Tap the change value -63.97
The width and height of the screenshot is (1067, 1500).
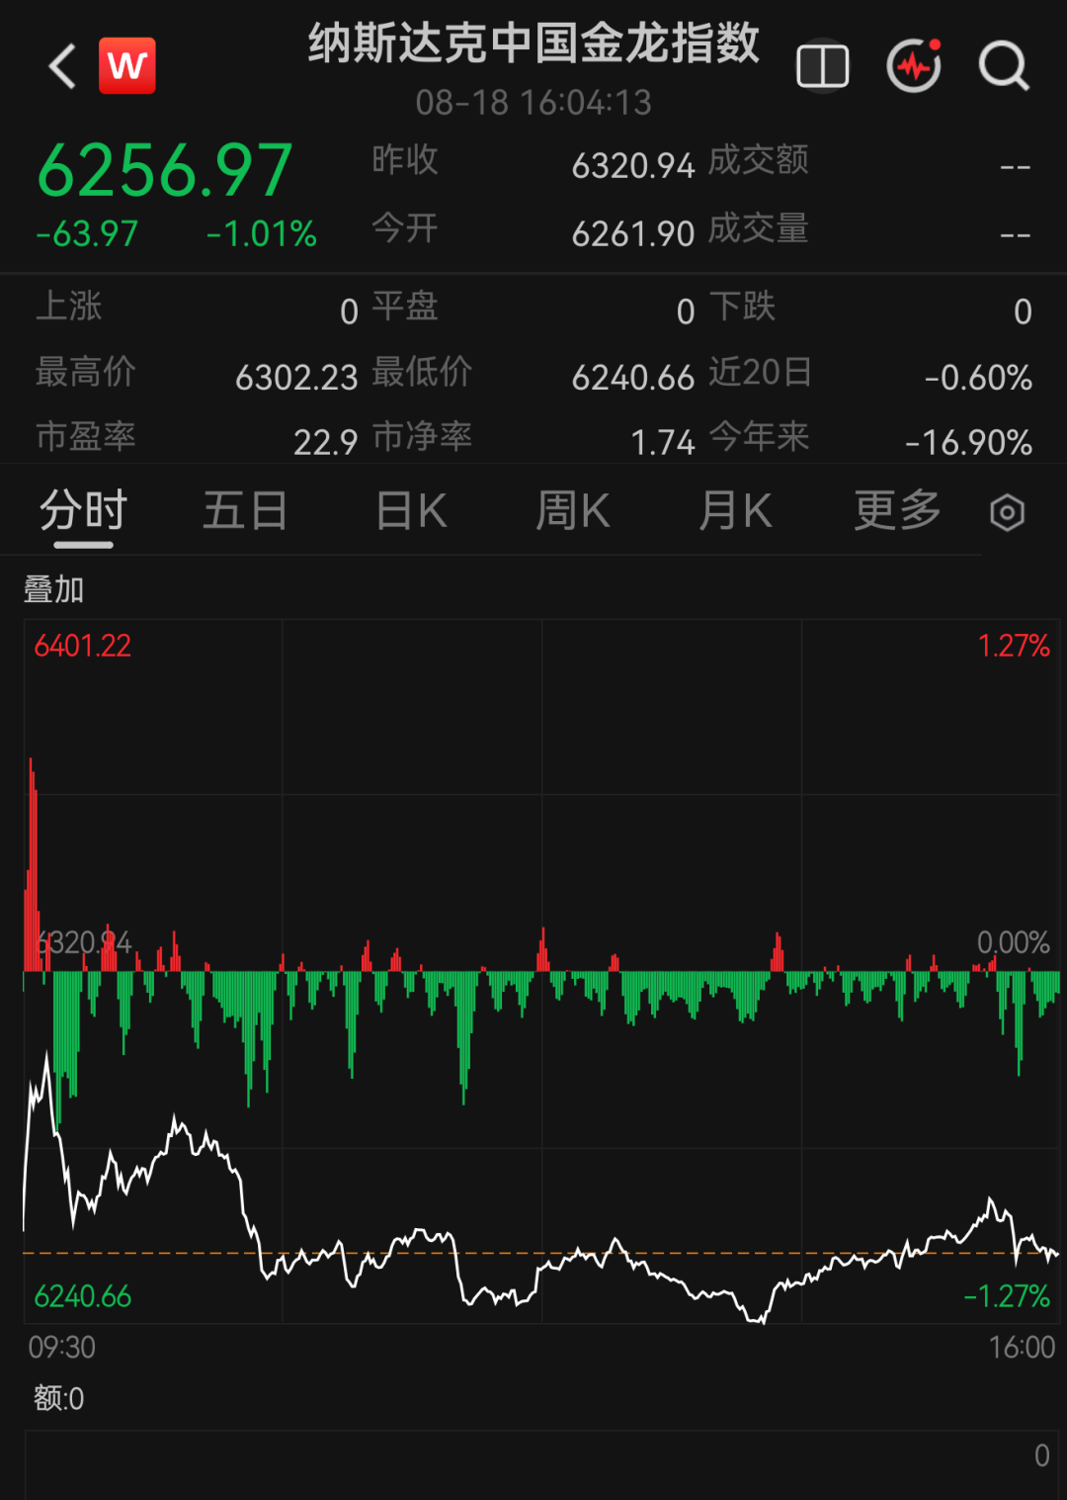pos(87,234)
